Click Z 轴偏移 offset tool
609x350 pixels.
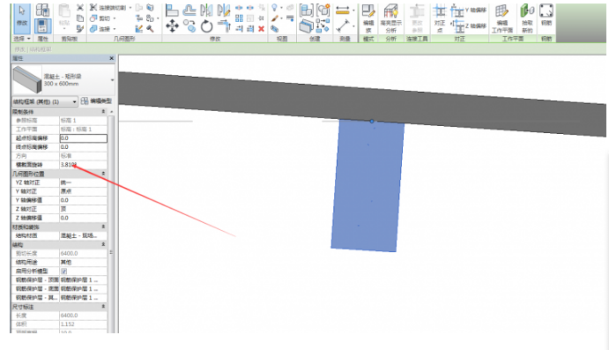469,26
